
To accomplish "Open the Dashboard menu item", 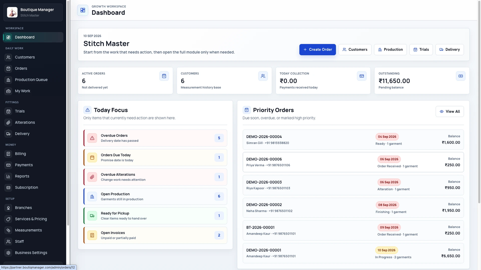I will pyautogui.click(x=33, y=37).
